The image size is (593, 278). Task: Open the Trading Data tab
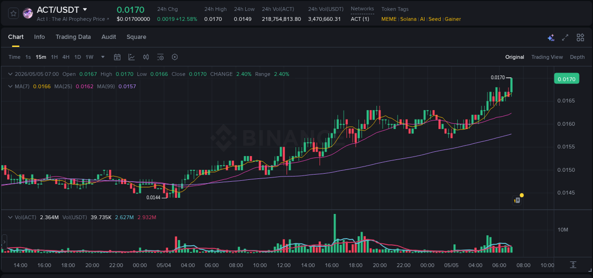[73, 37]
